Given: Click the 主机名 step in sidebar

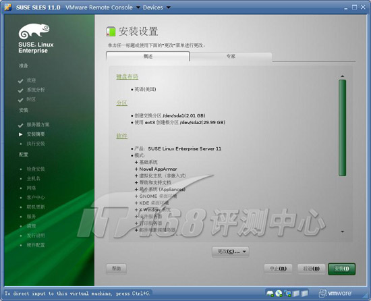Looking at the screenshot, I should click(33, 178).
